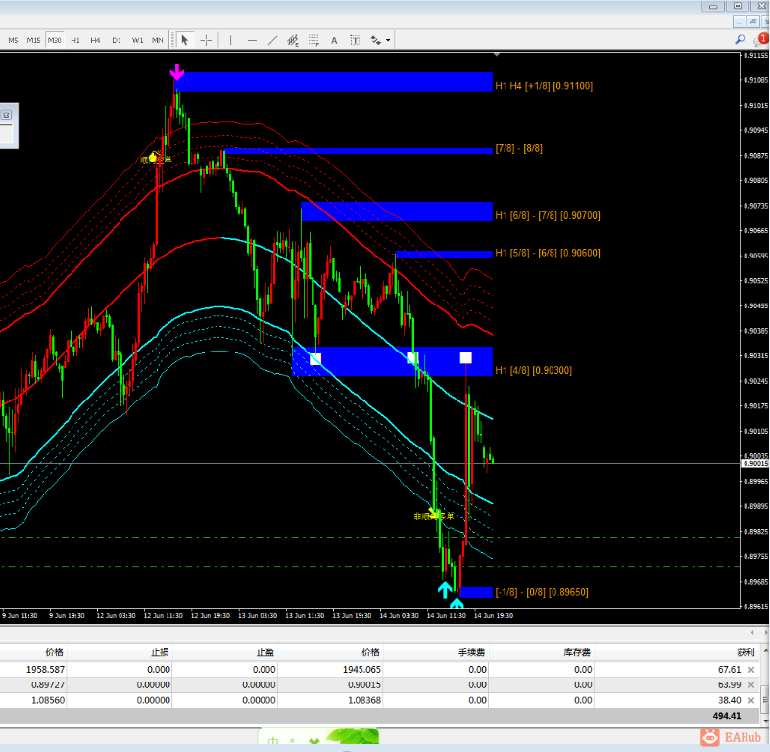
Task: Open the search magnifier icon
Action: tap(740, 40)
